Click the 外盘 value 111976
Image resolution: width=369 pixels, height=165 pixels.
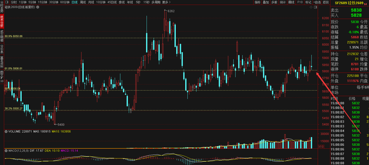coord(353,81)
